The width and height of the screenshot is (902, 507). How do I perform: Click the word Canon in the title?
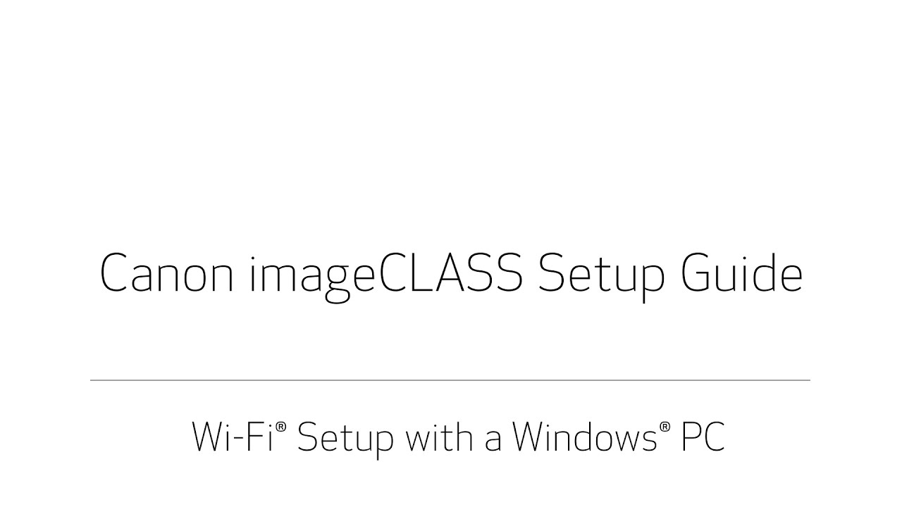pos(167,273)
